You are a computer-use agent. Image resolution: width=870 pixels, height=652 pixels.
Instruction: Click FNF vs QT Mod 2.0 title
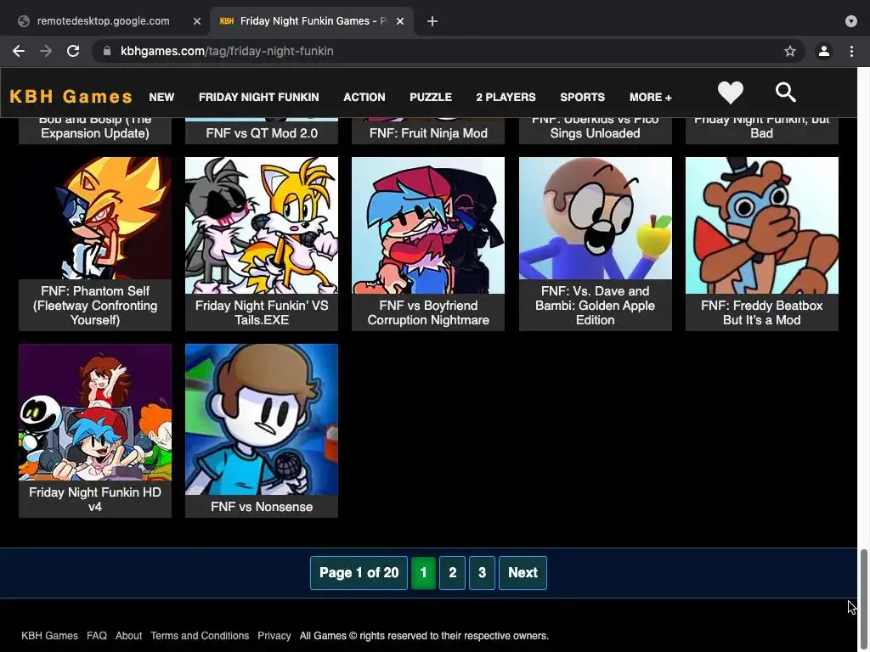click(x=262, y=133)
